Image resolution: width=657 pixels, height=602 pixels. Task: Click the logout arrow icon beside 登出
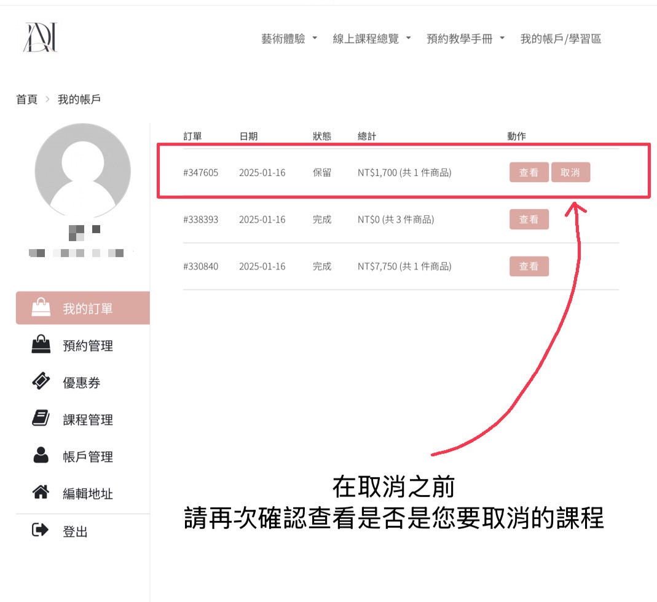(x=41, y=531)
